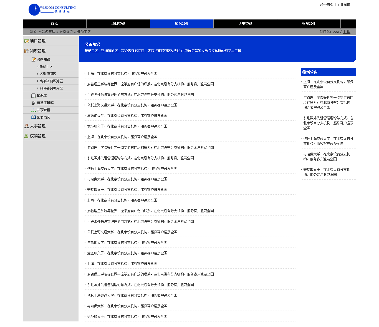This screenshot has height=327, width=379.
Task: Switch to the 项目管理 top navigation tab
Action: [x=118, y=24]
